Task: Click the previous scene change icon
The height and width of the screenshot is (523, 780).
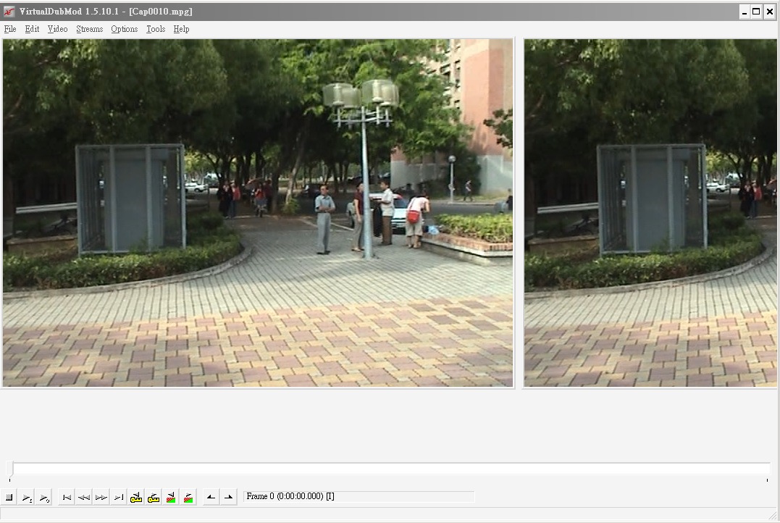Action: pyautogui.click(x=171, y=497)
